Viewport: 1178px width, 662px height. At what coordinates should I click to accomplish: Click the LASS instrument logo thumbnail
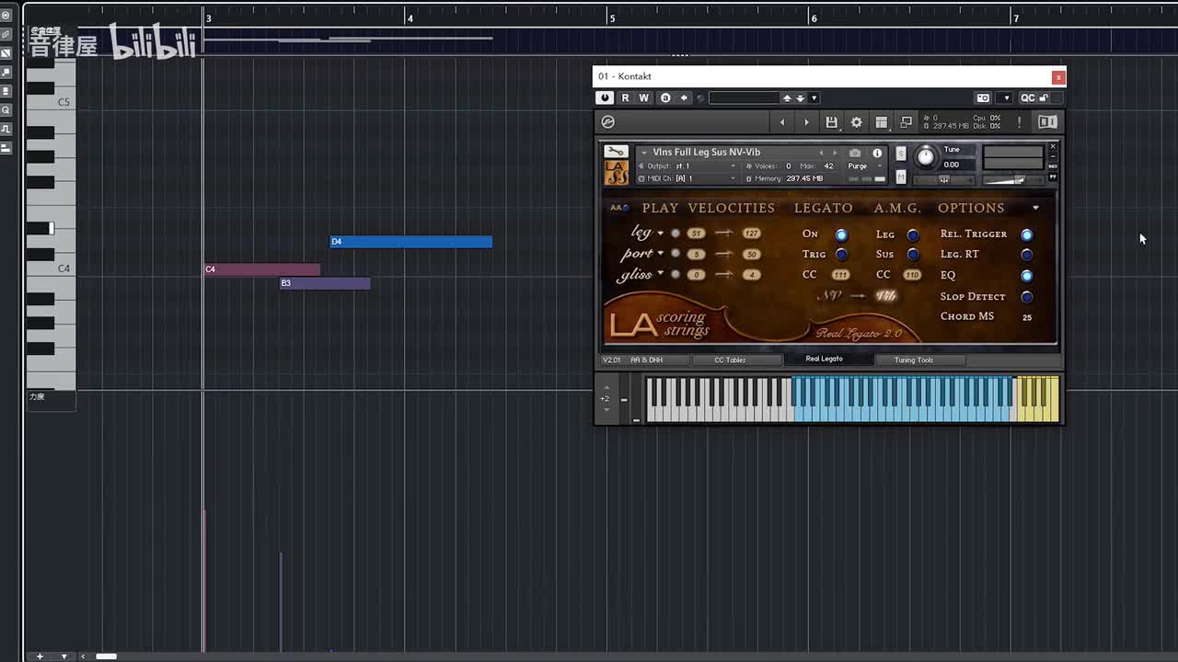(616, 172)
